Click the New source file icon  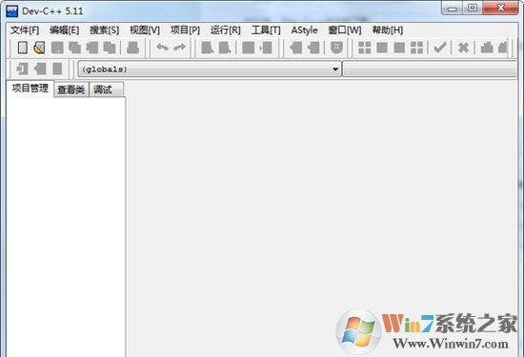(x=23, y=48)
